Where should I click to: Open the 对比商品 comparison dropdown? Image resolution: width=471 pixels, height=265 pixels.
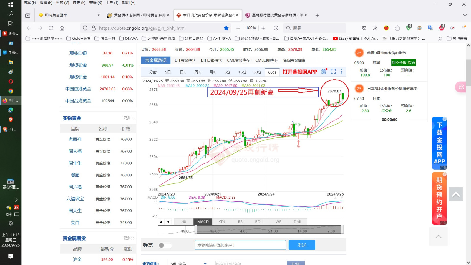188,264
